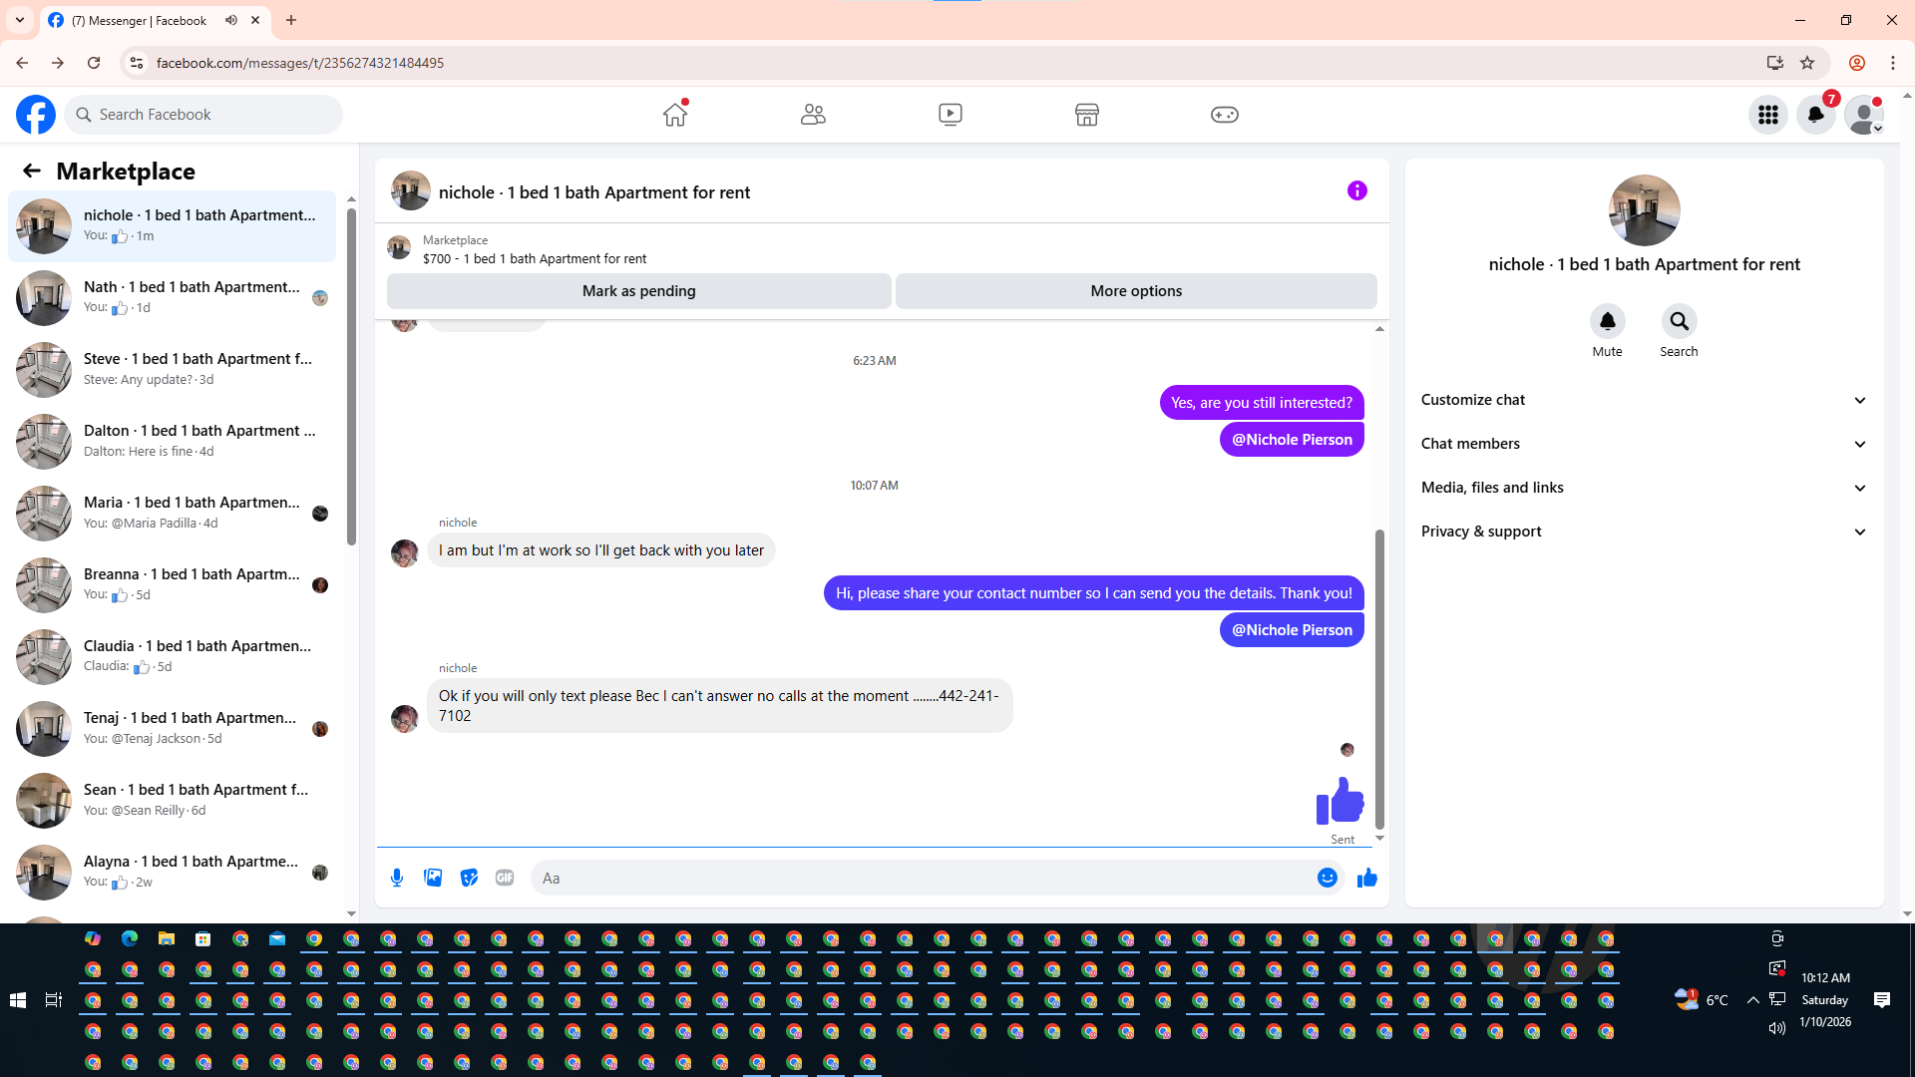Expand the Chat members section
The image size is (1915, 1077).
tap(1643, 444)
